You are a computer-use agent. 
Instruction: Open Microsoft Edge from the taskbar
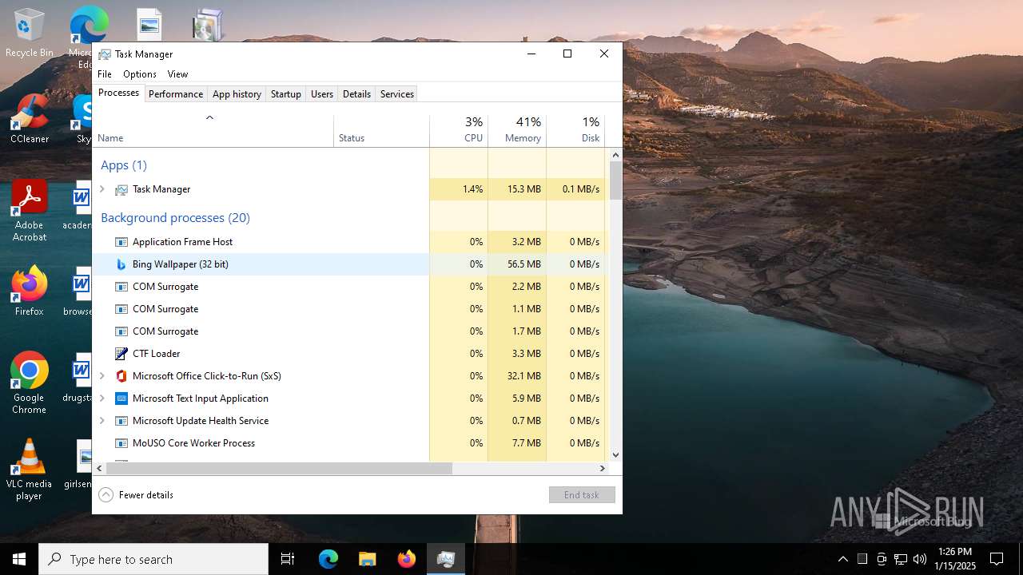(328, 559)
